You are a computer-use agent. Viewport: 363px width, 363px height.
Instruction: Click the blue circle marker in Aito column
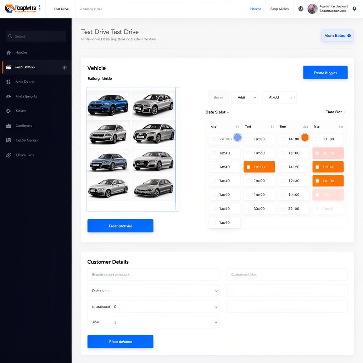click(237, 138)
